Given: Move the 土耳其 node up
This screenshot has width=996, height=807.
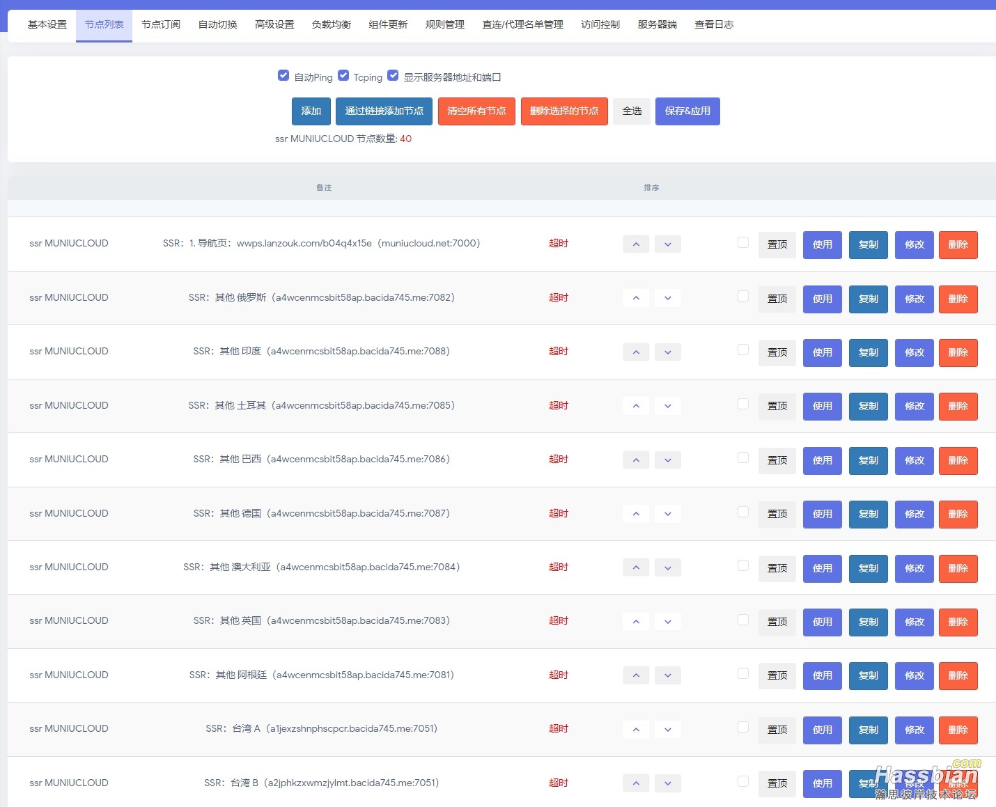Looking at the screenshot, I should click(x=636, y=406).
